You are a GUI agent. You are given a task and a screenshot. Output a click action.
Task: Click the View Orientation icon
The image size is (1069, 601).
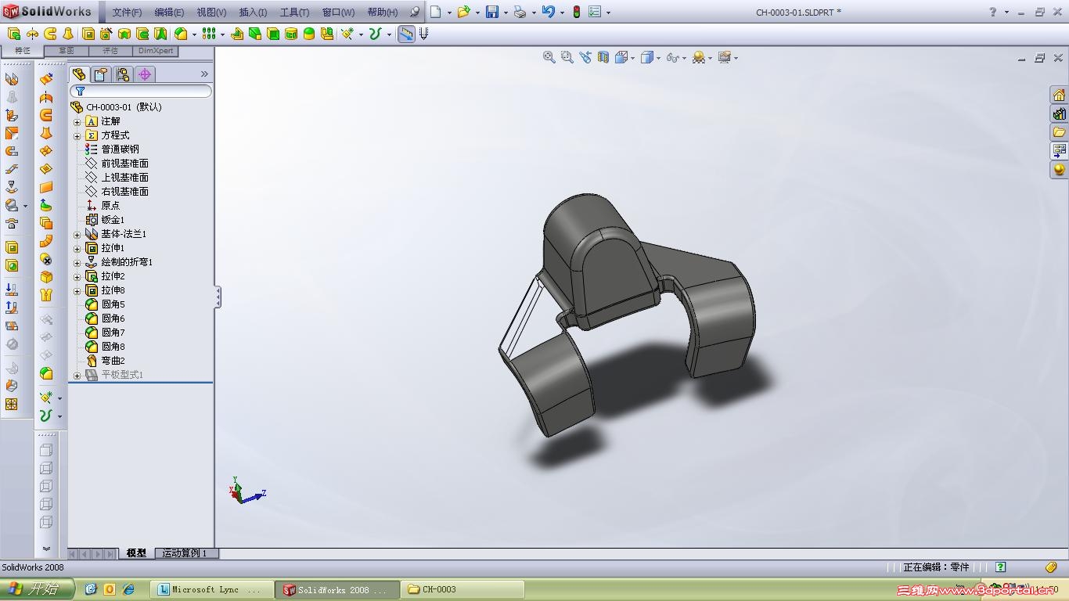(621, 57)
